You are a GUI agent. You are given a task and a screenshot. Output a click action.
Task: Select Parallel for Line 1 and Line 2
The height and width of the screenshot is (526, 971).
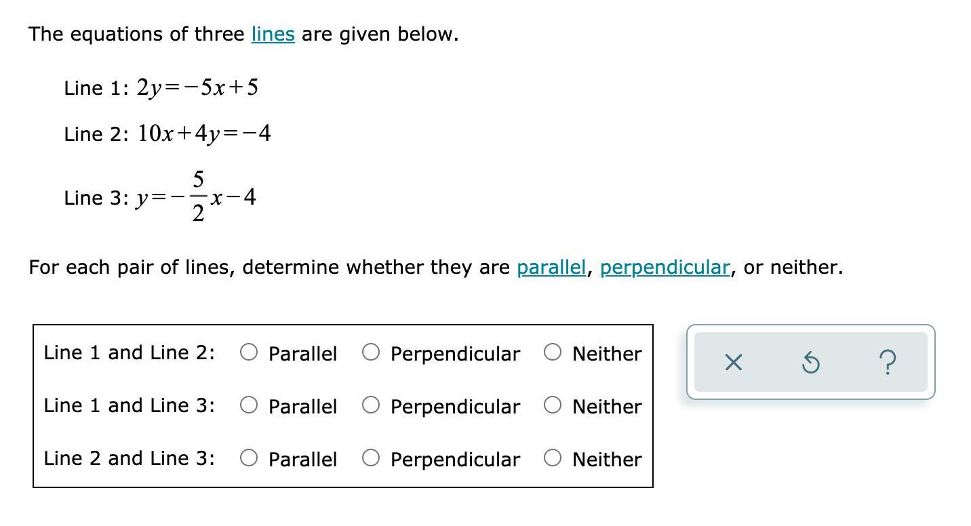249,352
